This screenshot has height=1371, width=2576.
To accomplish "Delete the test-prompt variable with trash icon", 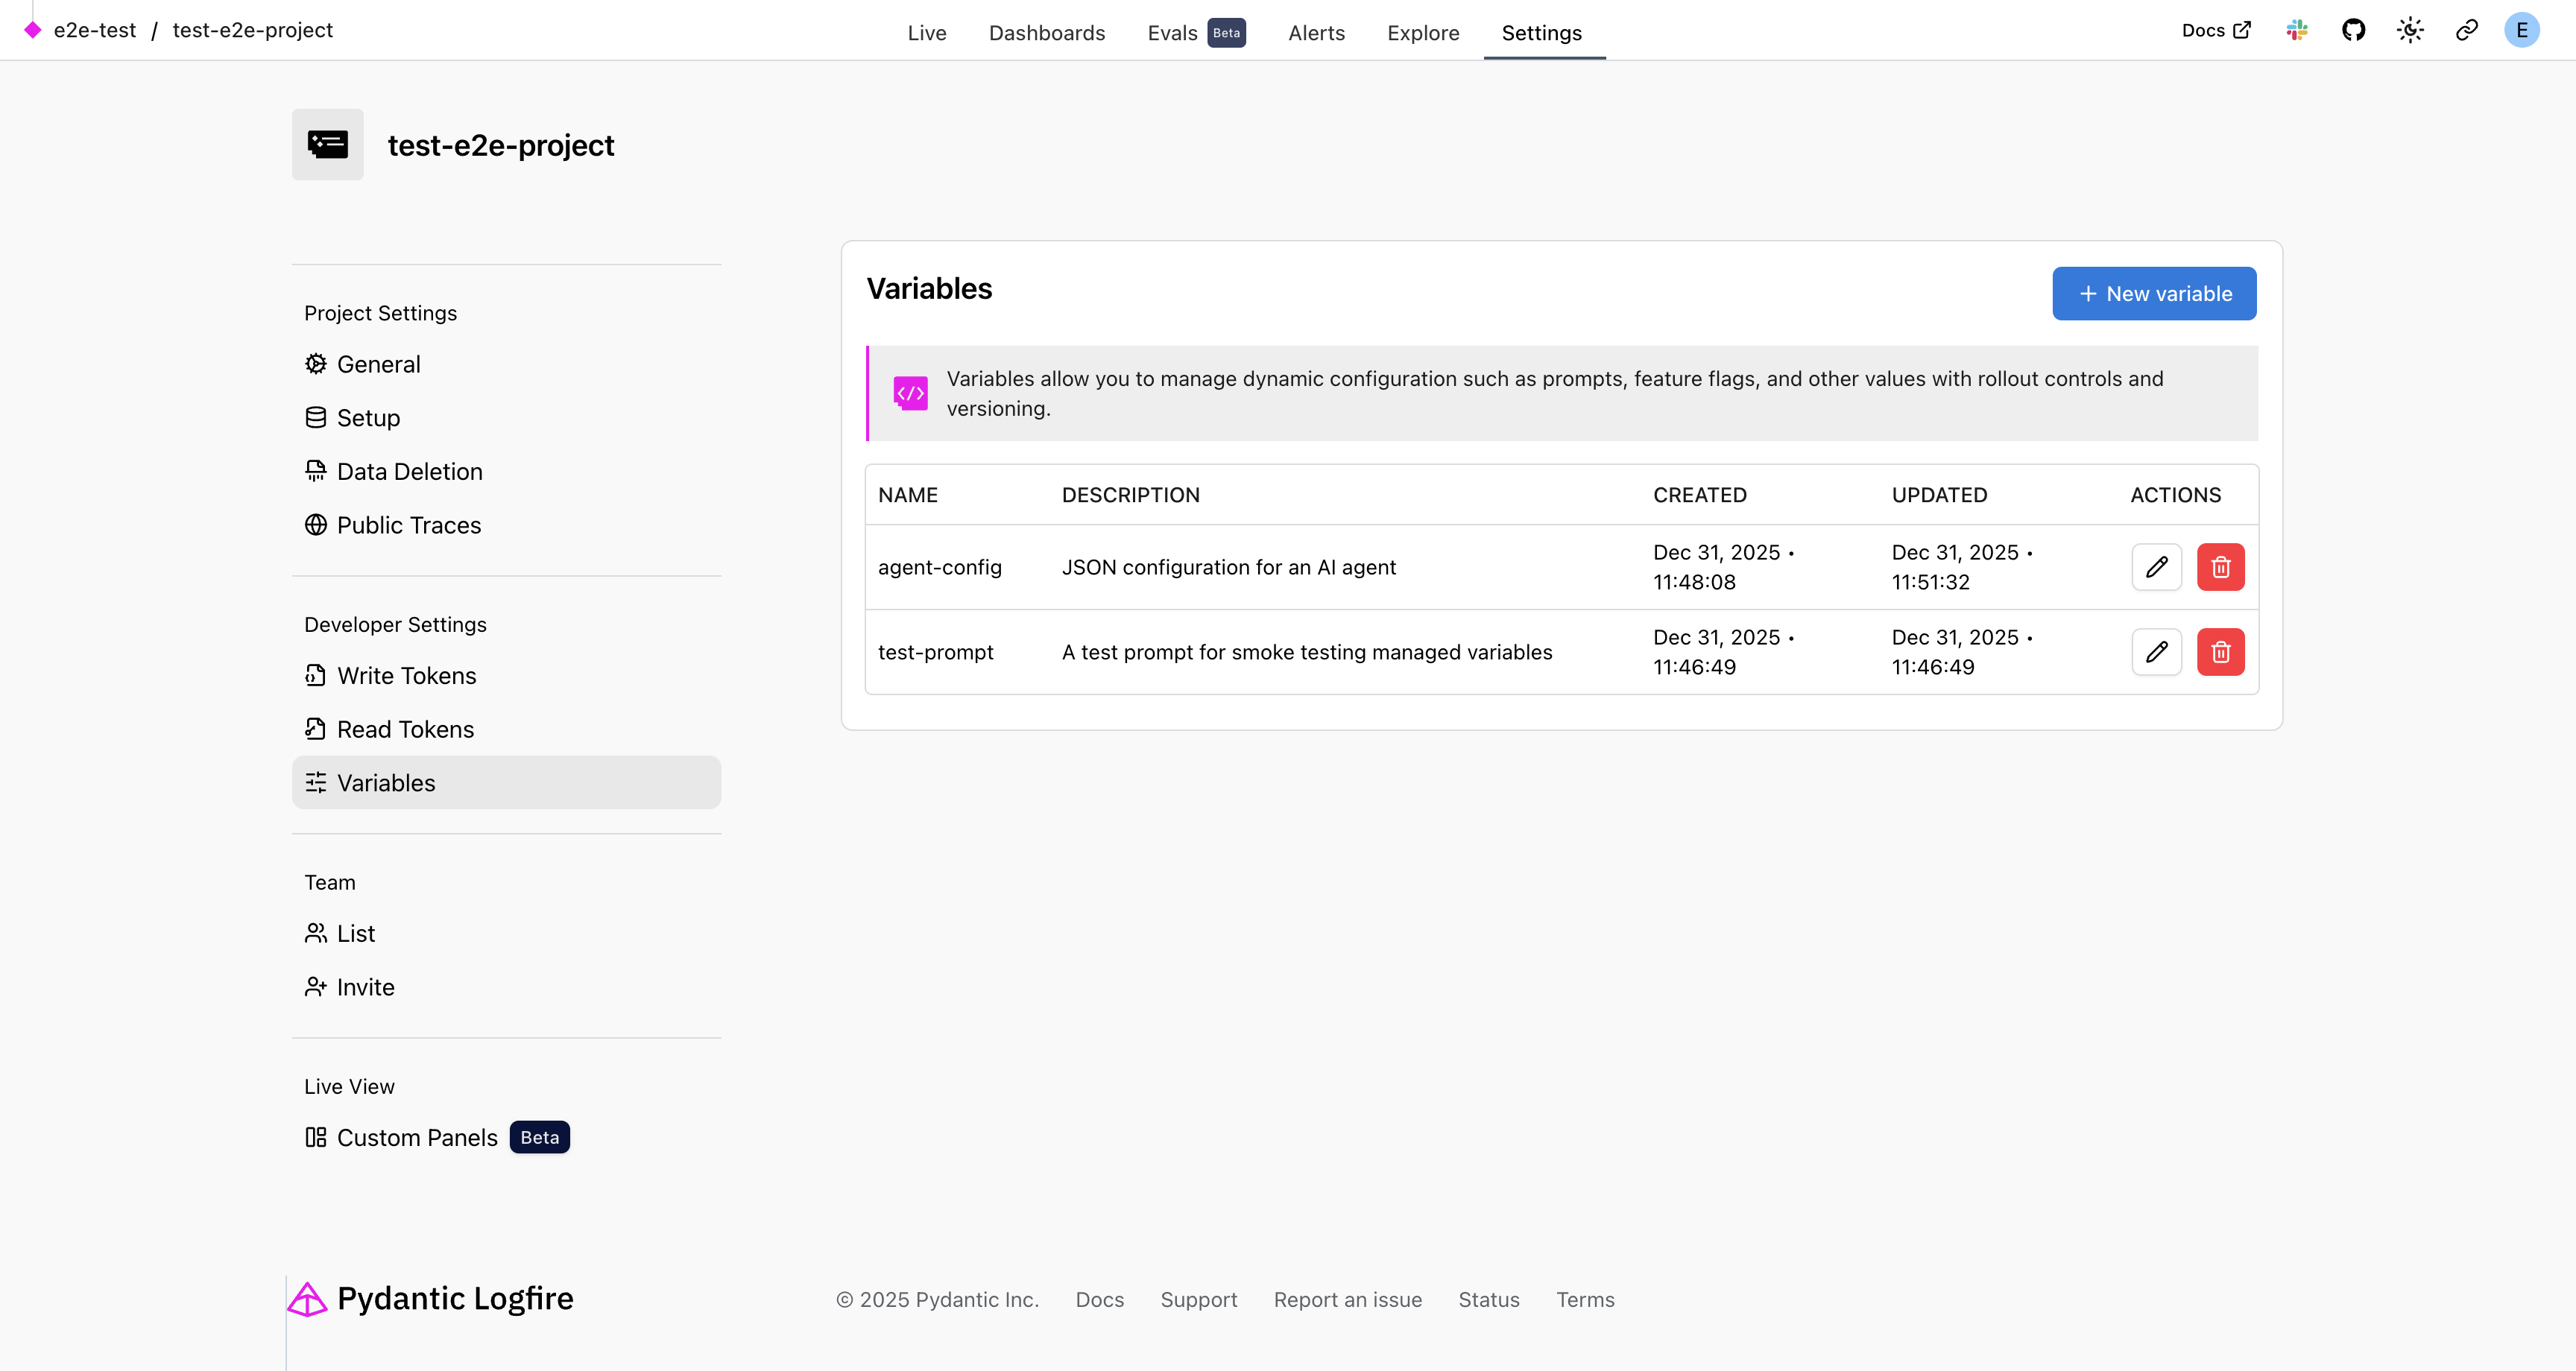I will [x=2220, y=652].
